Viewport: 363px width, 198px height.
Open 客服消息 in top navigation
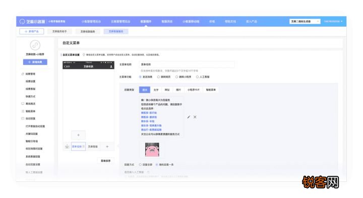coord(167,22)
